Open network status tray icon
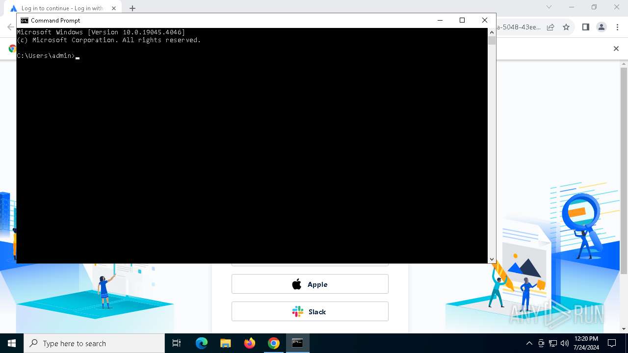The image size is (628, 353). coord(553,343)
